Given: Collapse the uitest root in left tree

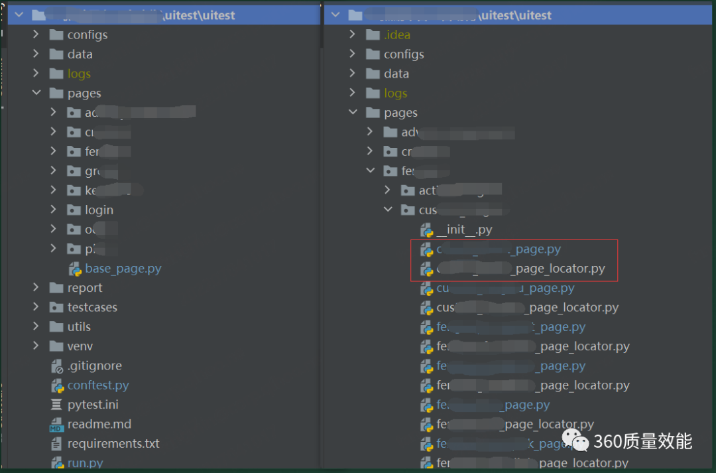Looking at the screenshot, I should 19,15.
